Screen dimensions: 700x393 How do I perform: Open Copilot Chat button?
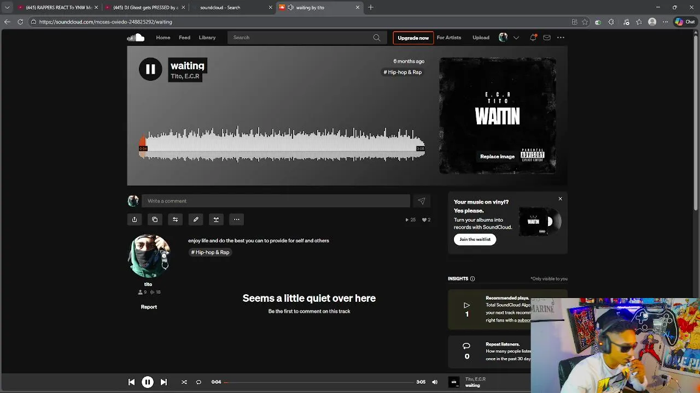686,22
